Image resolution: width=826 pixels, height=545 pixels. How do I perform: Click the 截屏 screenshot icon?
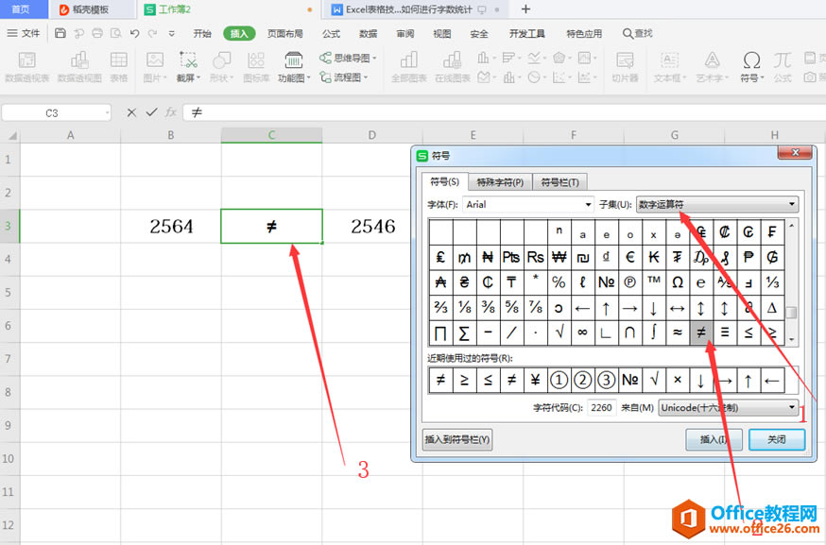point(188,67)
